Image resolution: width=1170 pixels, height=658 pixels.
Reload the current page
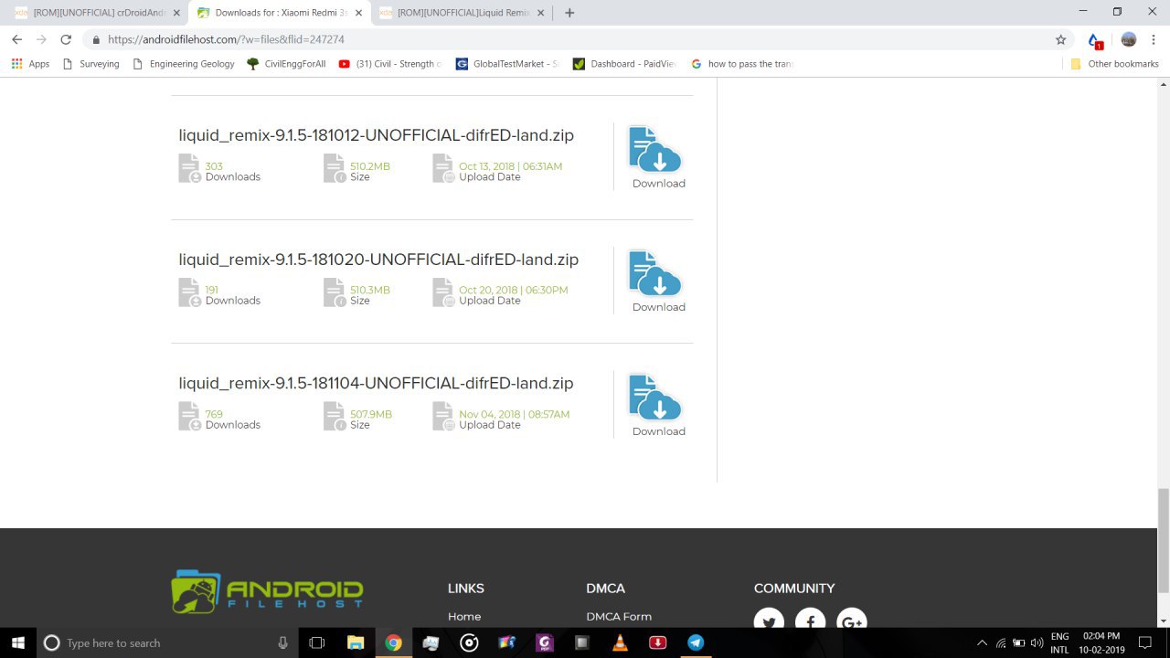coord(66,39)
